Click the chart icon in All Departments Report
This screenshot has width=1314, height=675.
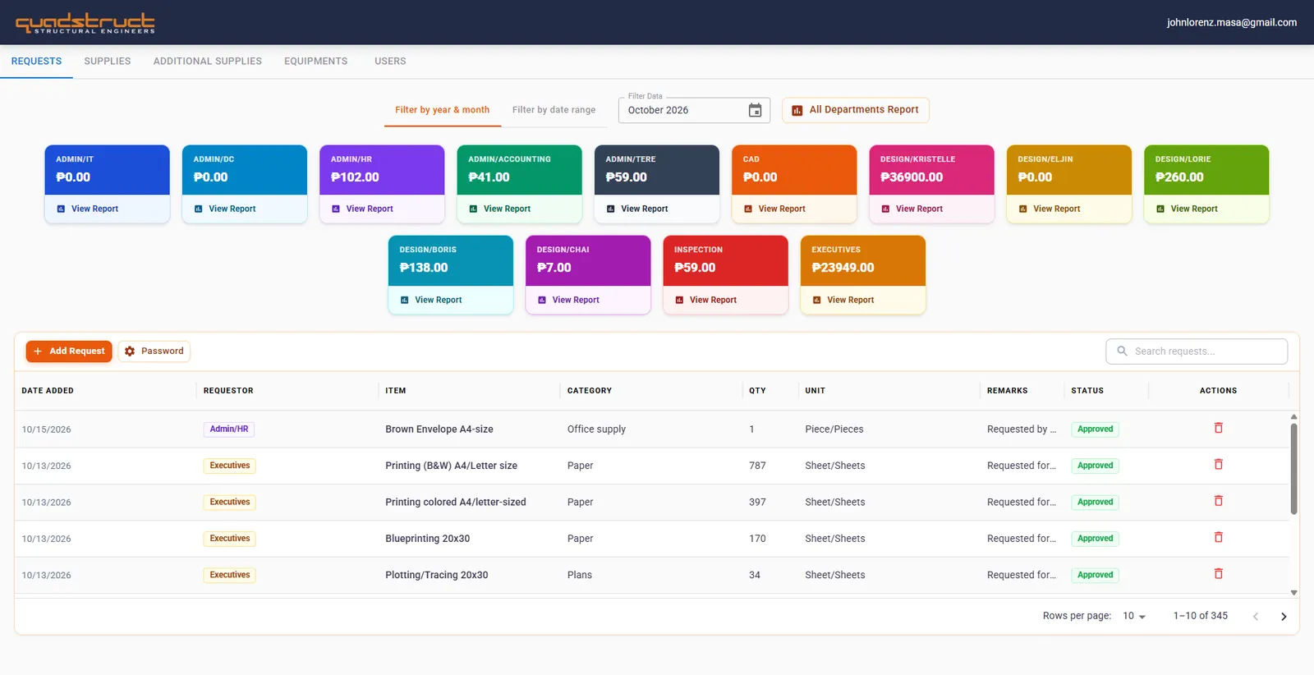[x=797, y=110]
